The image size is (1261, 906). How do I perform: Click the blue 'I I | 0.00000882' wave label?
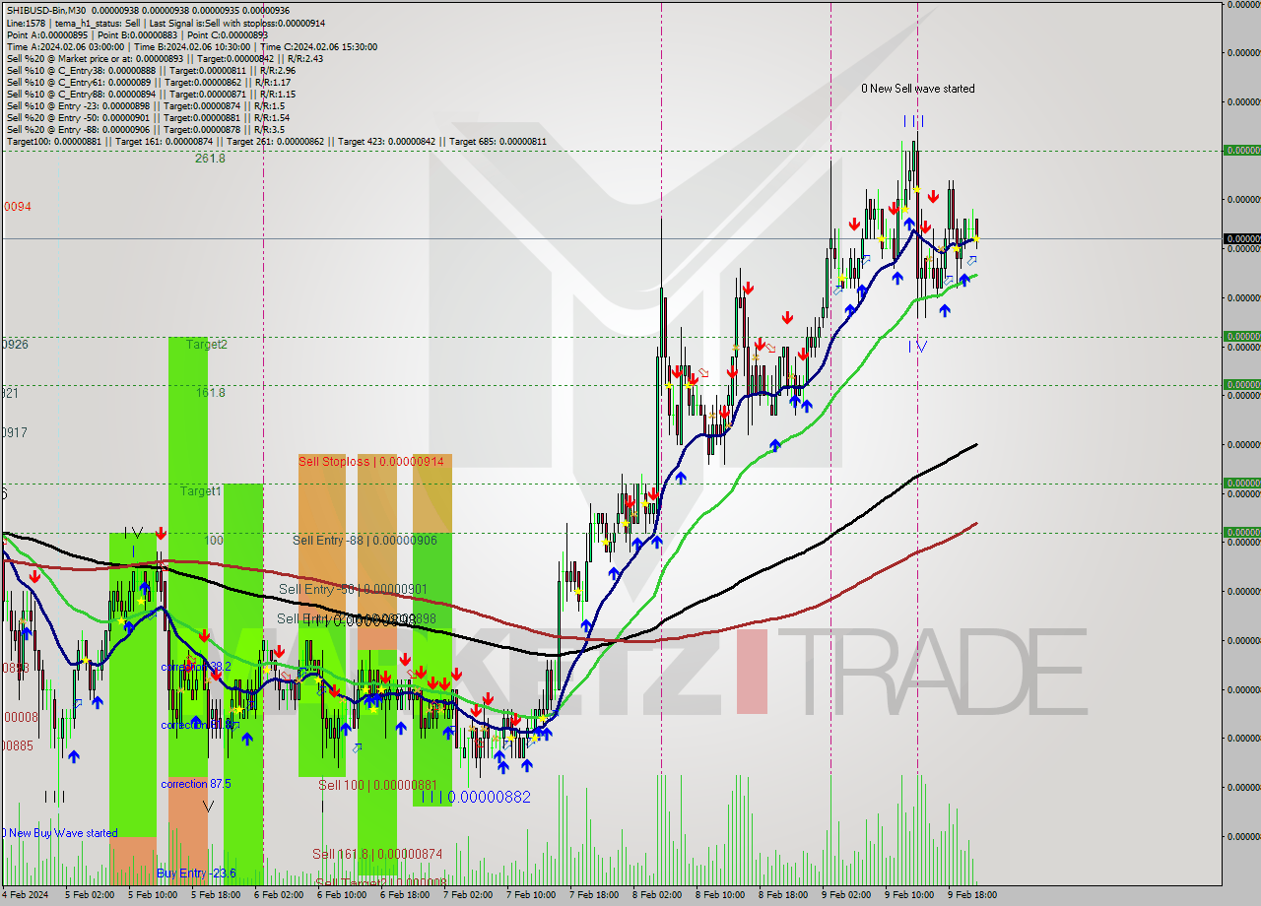[x=475, y=797]
